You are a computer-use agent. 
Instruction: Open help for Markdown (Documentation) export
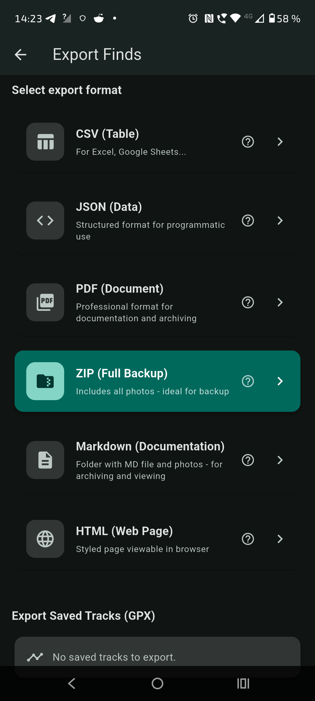248,460
